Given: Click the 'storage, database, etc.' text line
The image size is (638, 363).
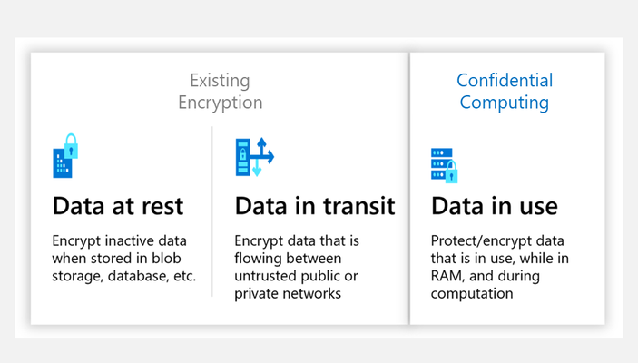Looking at the screenshot, I should tap(124, 276).
